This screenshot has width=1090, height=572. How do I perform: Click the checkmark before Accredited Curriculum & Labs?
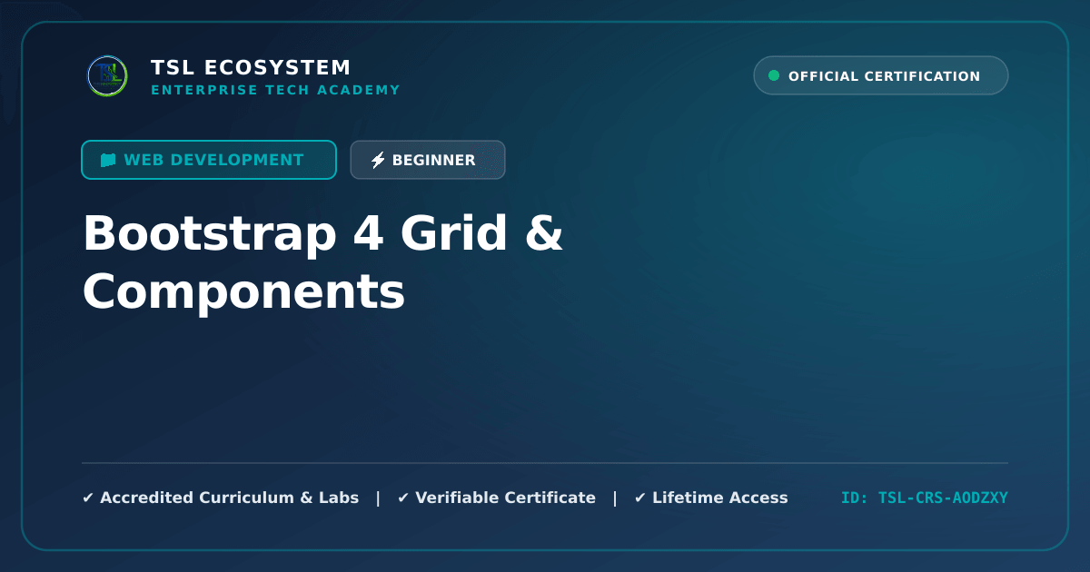tap(88, 498)
